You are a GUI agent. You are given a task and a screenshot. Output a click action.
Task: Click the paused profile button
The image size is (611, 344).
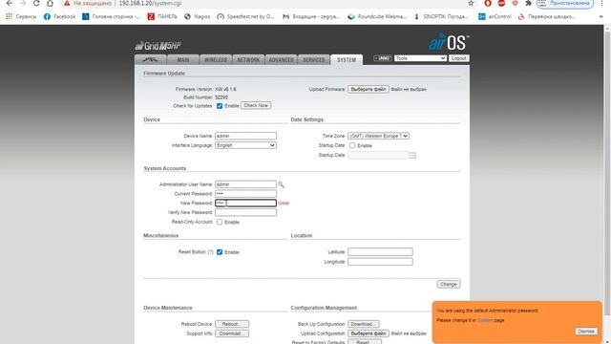(x=565, y=3)
